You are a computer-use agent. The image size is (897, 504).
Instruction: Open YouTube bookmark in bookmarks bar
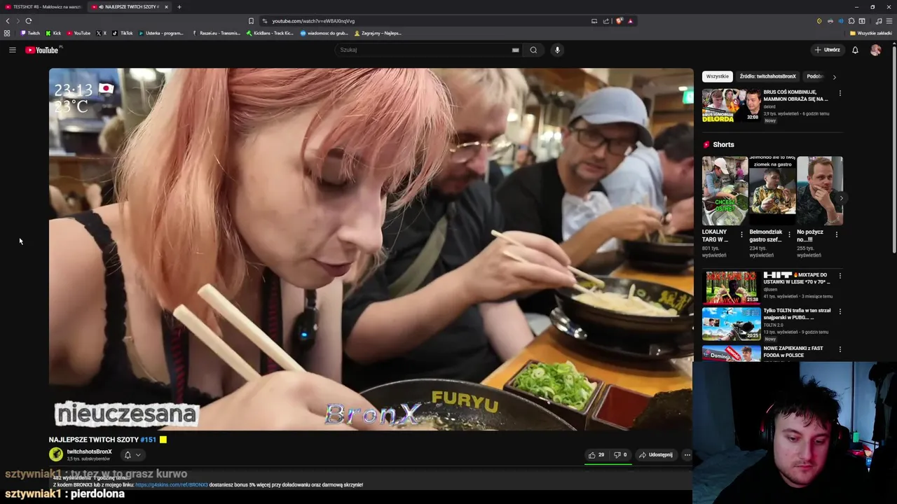click(78, 33)
